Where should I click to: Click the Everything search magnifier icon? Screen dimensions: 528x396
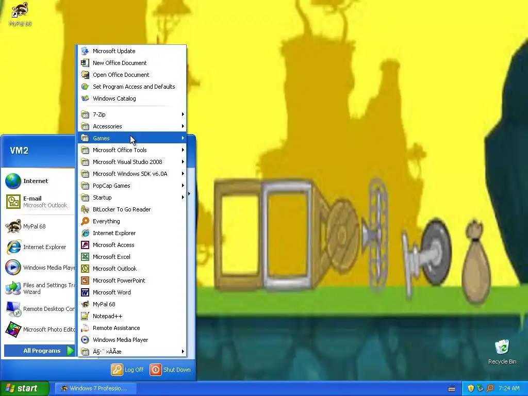[x=85, y=221]
